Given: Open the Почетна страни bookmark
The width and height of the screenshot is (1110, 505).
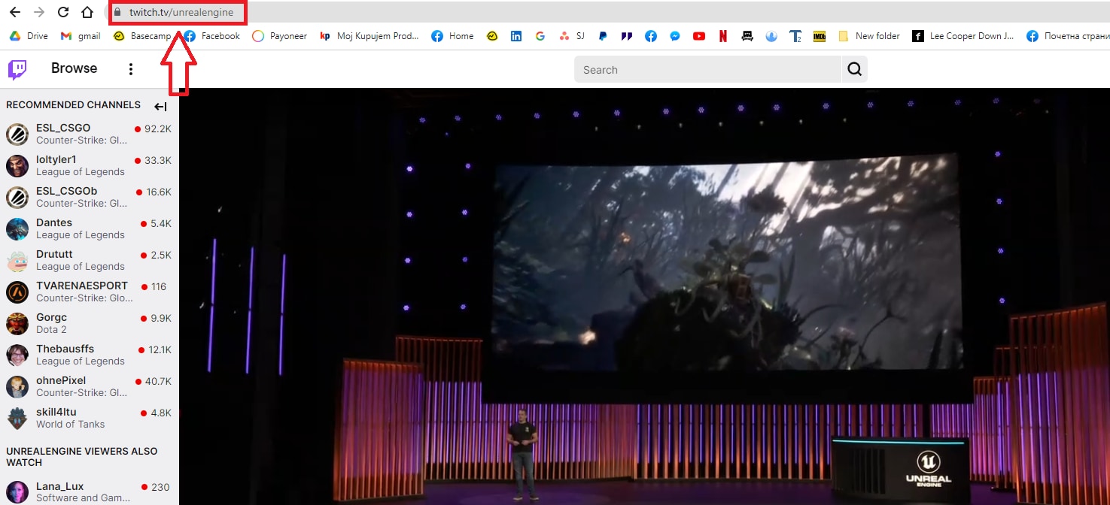Looking at the screenshot, I should pos(1067,36).
